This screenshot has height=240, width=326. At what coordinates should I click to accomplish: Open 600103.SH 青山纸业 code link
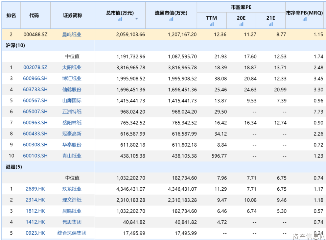36,155
